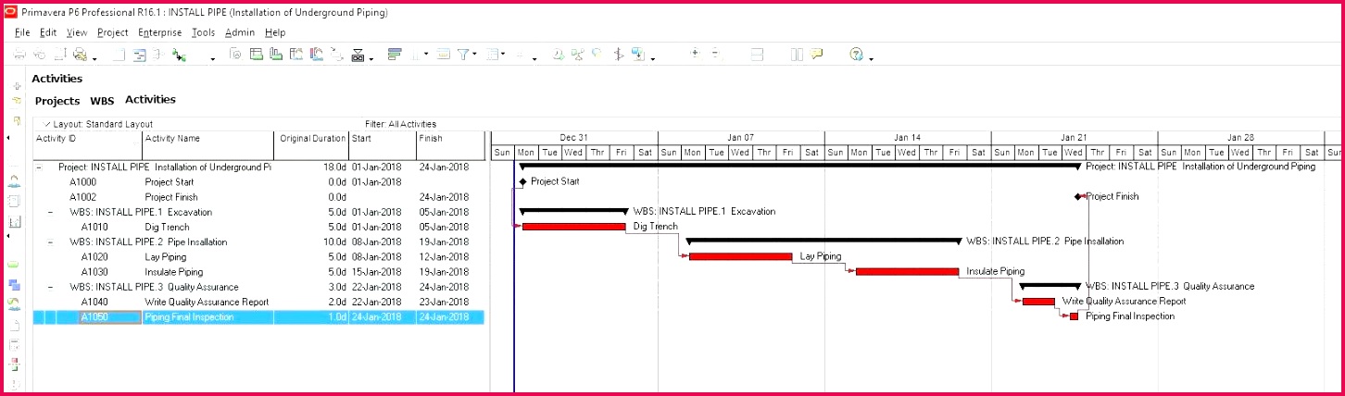Open the Help question mark icon

click(857, 56)
